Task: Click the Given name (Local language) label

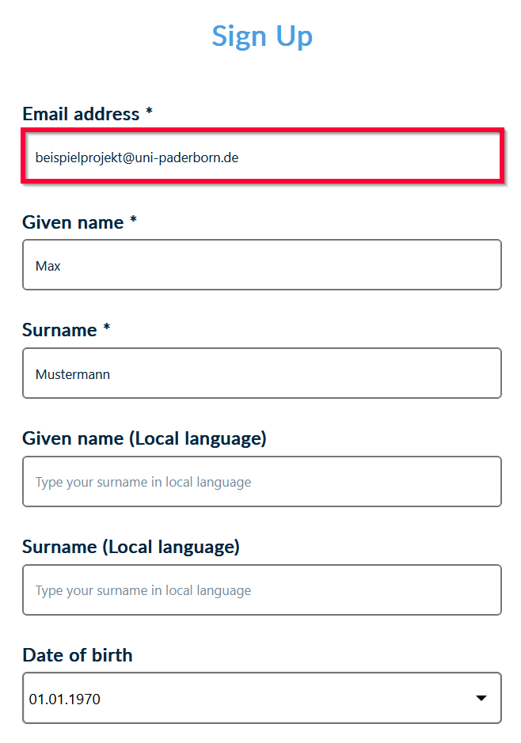Action: 144,438
